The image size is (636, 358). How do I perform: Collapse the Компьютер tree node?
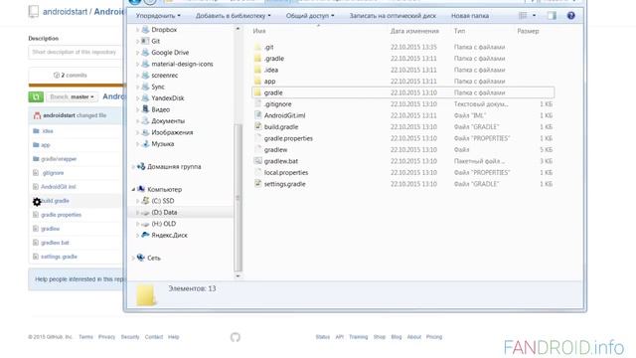point(133,189)
